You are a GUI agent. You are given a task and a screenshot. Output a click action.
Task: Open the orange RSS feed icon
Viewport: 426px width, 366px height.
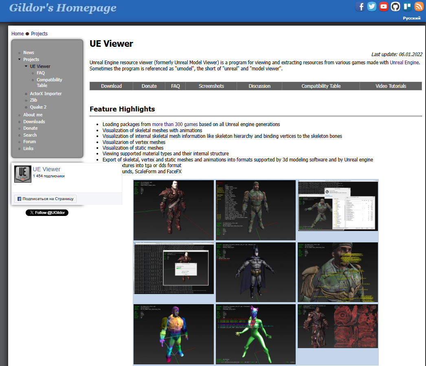tap(419, 7)
